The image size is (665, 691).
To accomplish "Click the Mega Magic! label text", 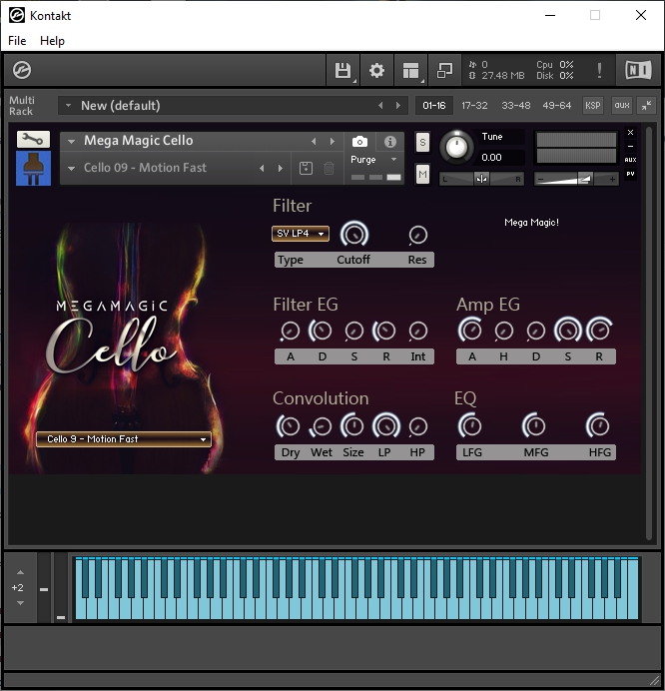I will 531,222.
